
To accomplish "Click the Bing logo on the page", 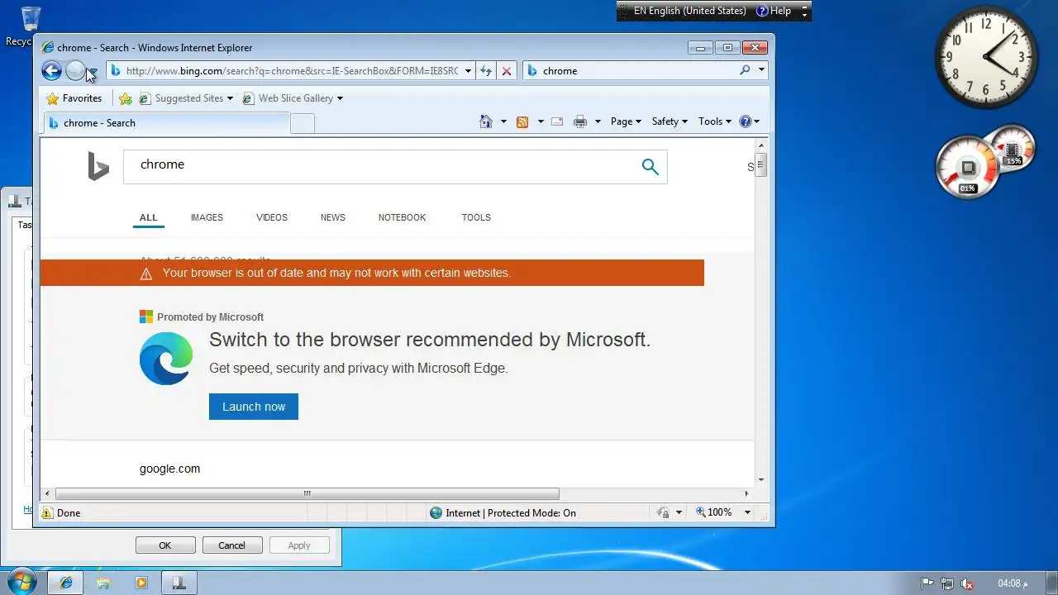I will [x=98, y=166].
